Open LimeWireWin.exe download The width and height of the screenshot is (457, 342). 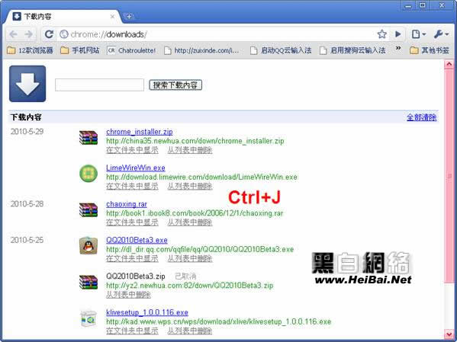136,168
